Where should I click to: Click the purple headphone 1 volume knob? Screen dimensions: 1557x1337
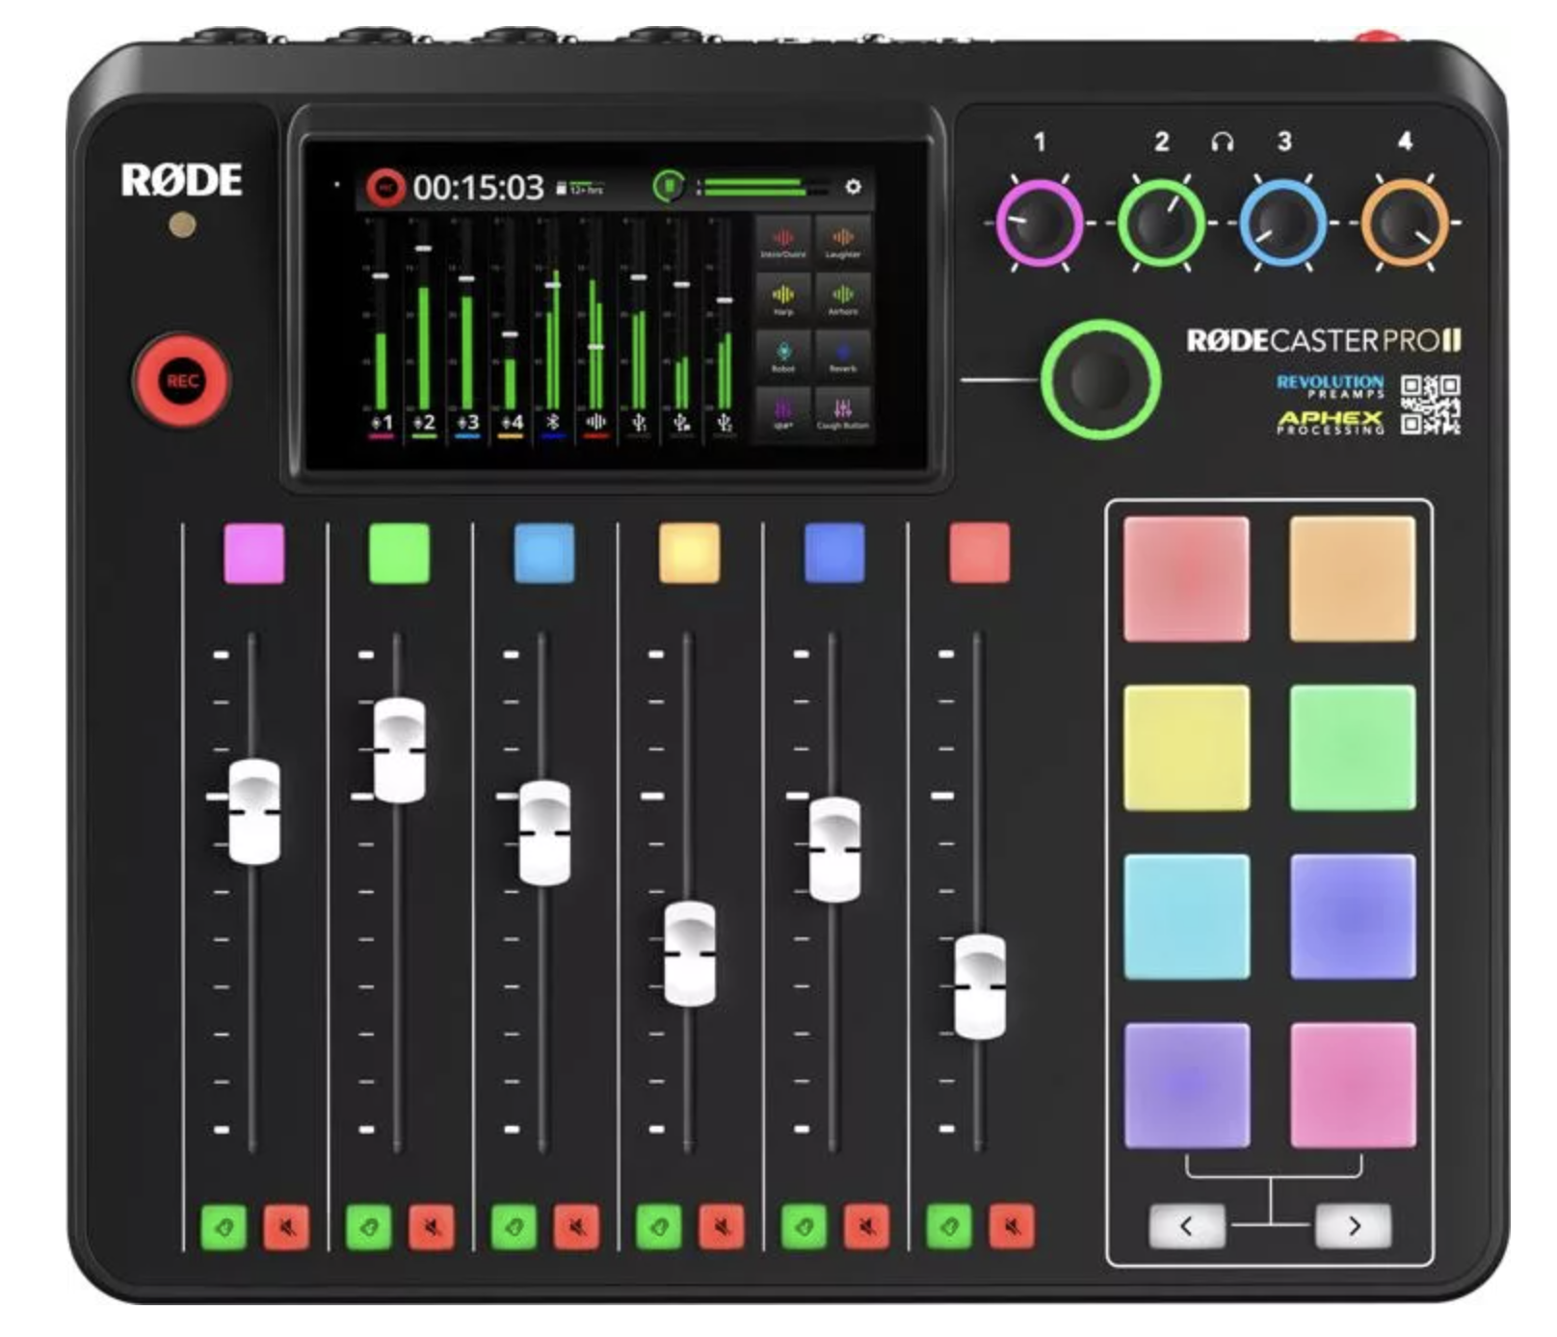point(1039,223)
